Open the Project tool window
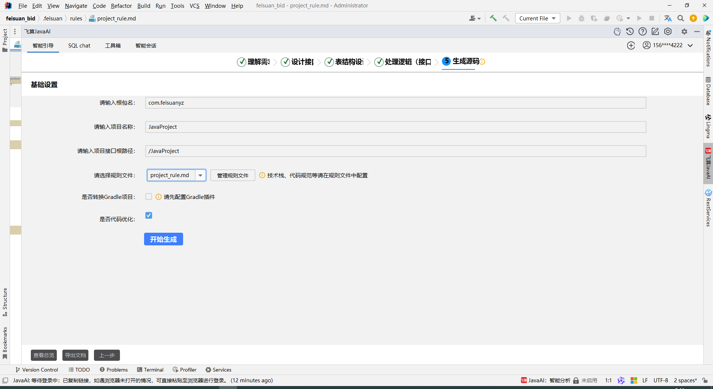 [5, 40]
